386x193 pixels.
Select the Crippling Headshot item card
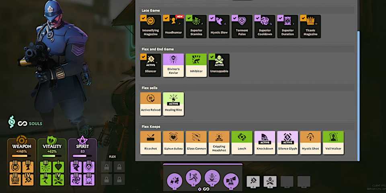click(x=219, y=142)
